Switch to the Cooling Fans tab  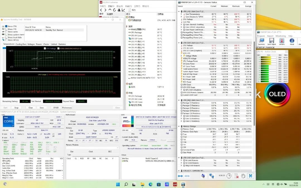[21, 44]
